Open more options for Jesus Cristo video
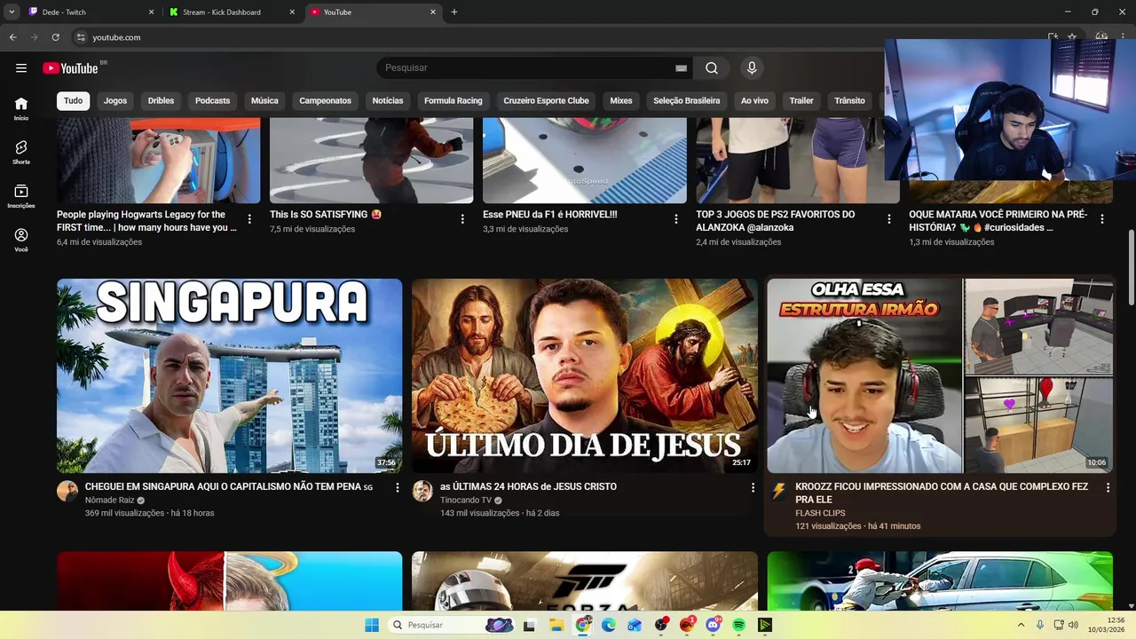 tap(753, 487)
